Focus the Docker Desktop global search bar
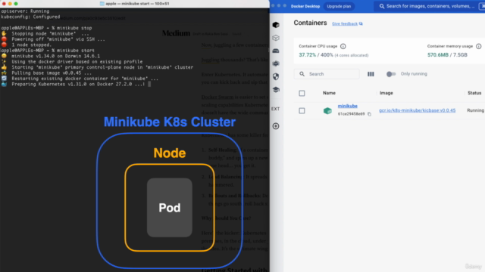 (x=430, y=6)
